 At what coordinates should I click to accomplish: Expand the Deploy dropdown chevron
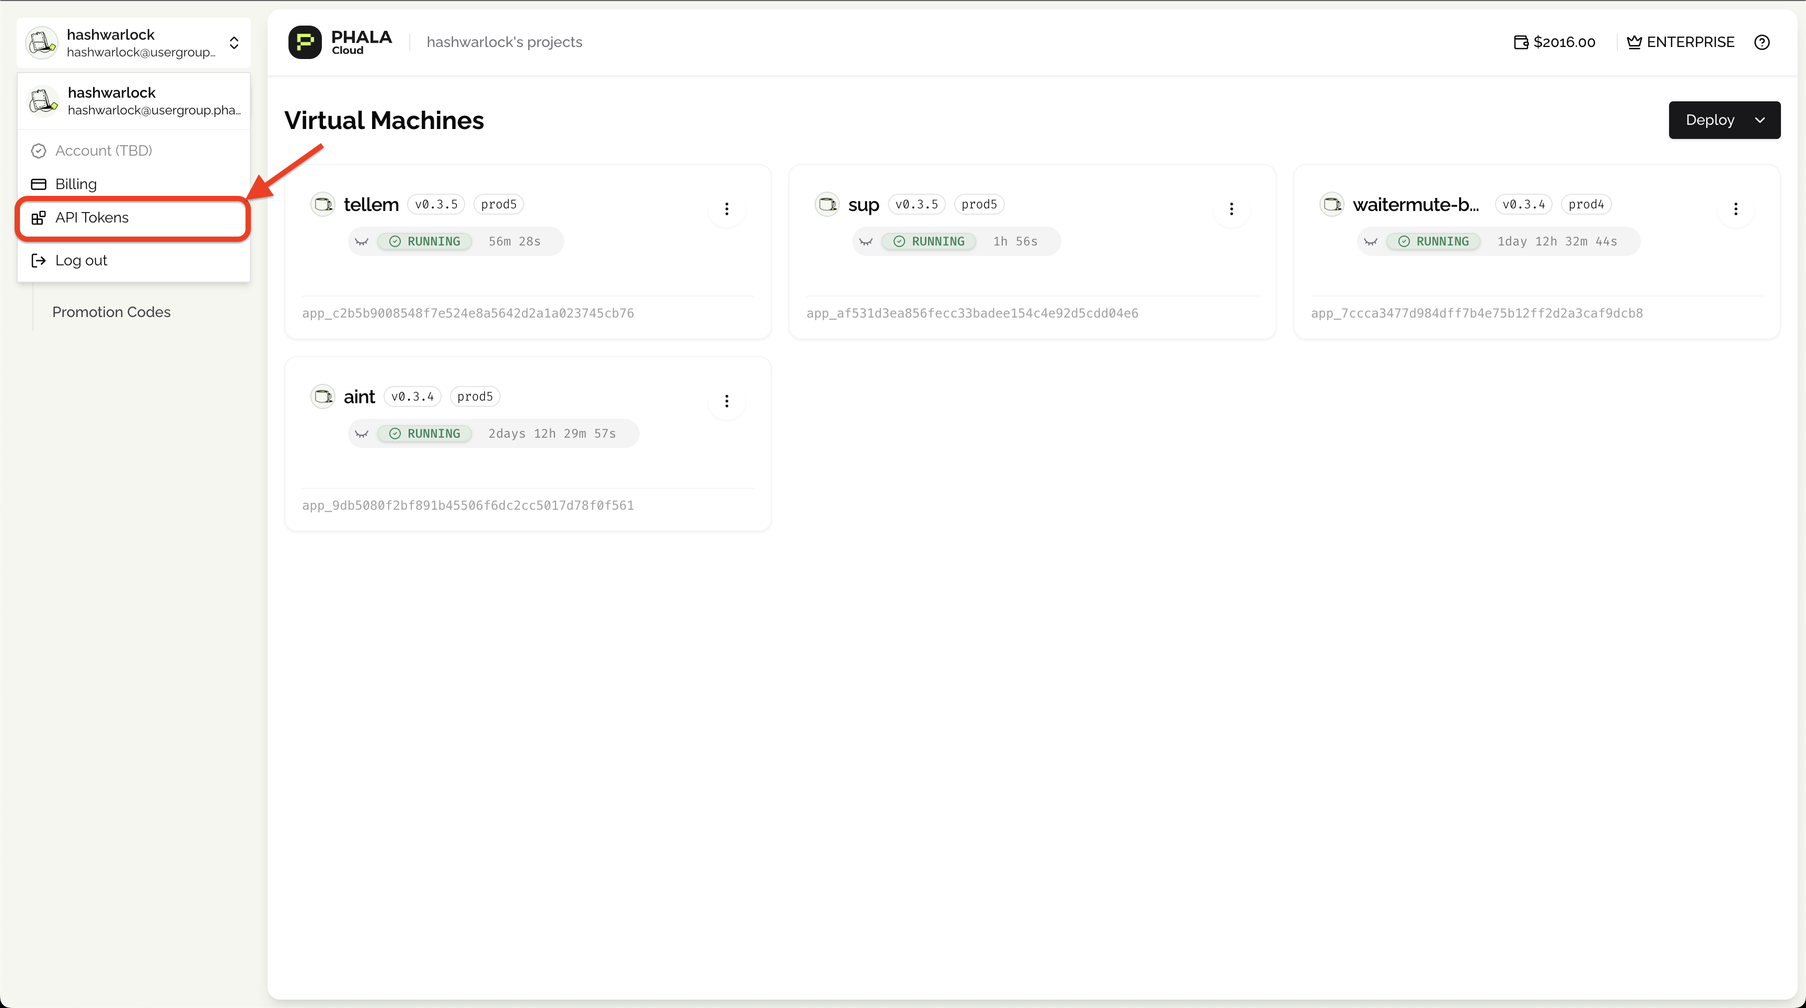pyautogui.click(x=1761, y=120)
